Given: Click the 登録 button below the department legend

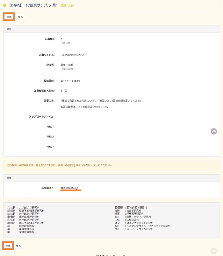Looking at the screenshot, I should pyautogui.click(x=8, y=246).
